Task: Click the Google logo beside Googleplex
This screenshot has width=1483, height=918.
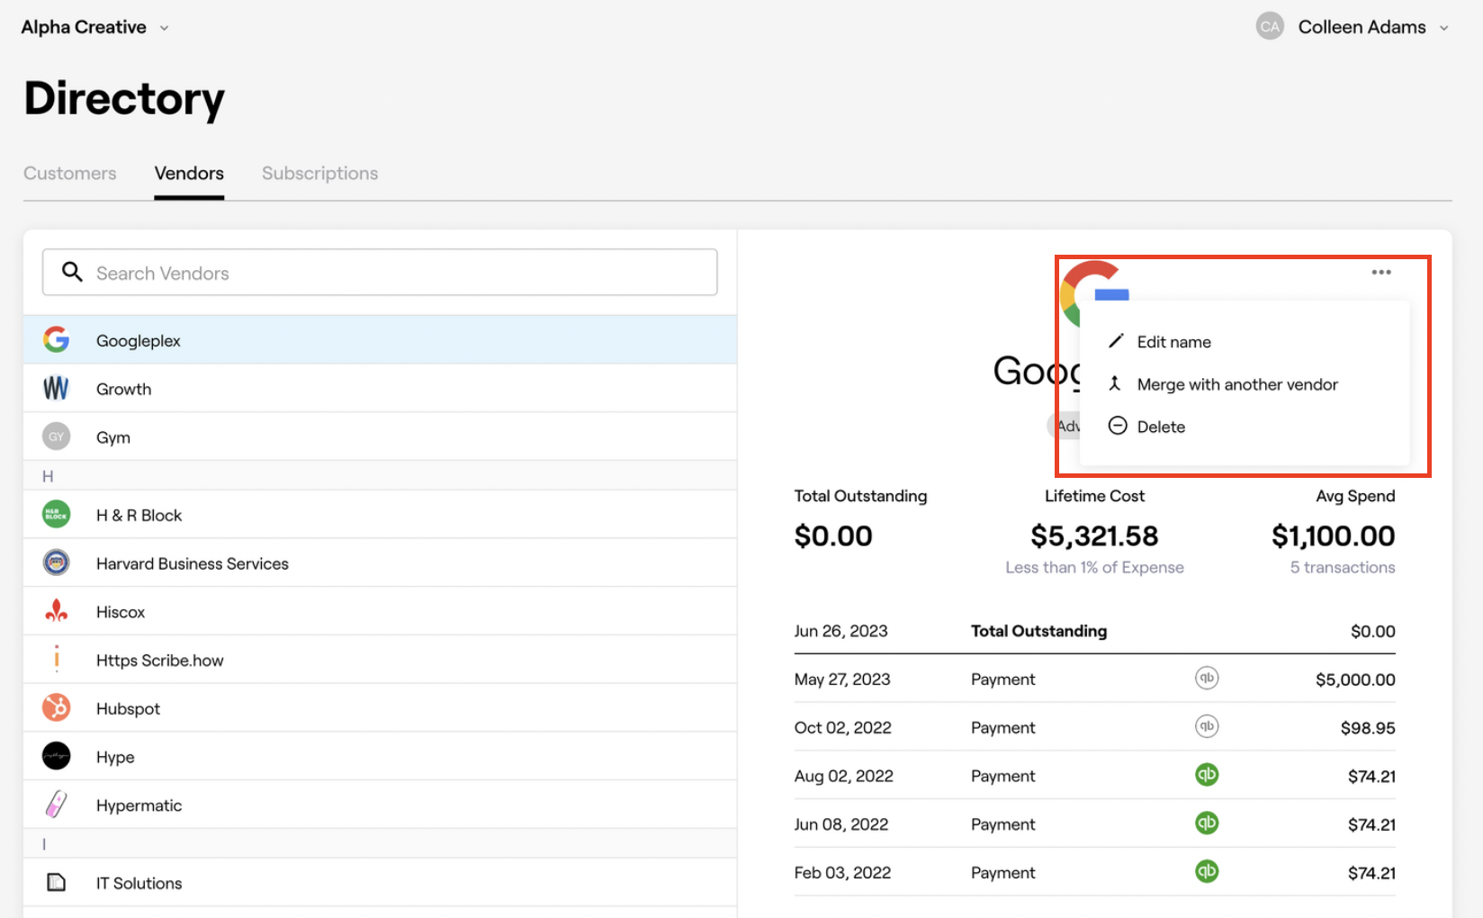Action: (x=56, y=339)
